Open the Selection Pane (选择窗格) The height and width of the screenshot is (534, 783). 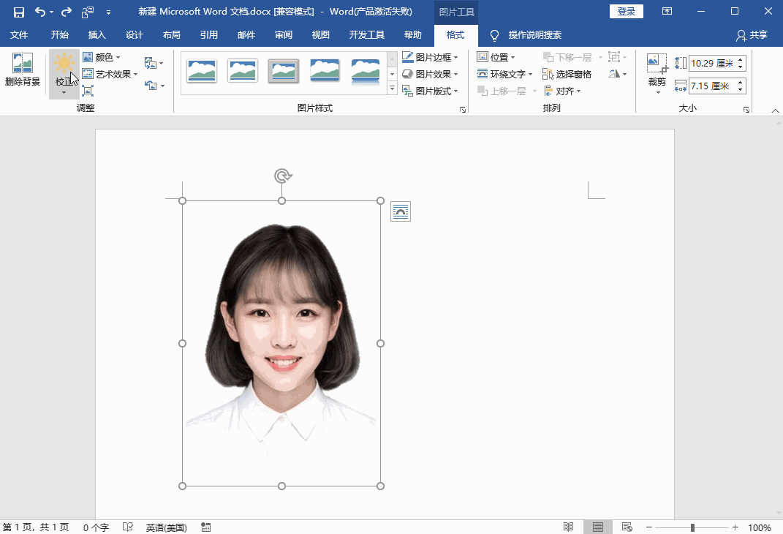(567, 74)
